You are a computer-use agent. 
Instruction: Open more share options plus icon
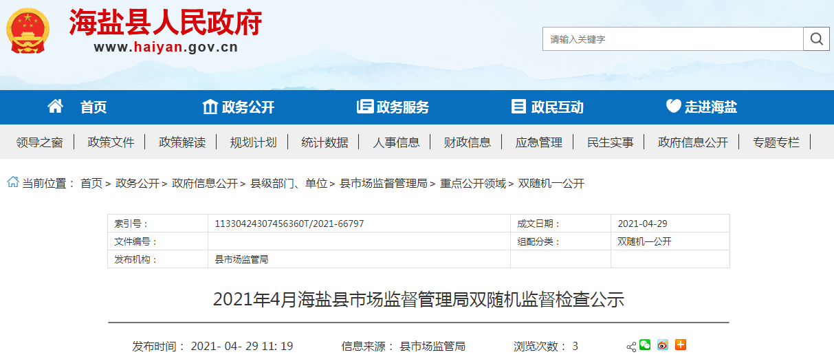point(680,345)
